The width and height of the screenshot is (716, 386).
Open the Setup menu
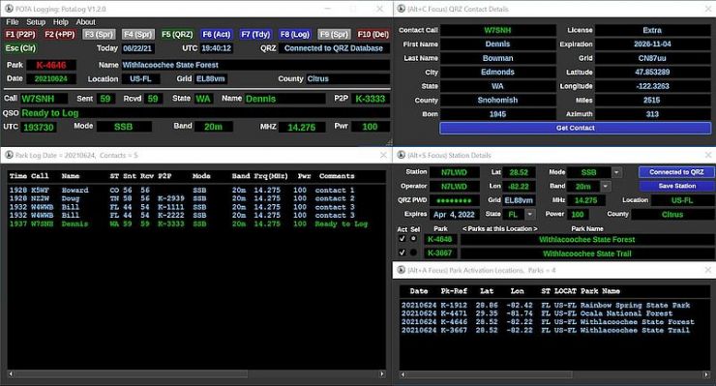(36, 22)
